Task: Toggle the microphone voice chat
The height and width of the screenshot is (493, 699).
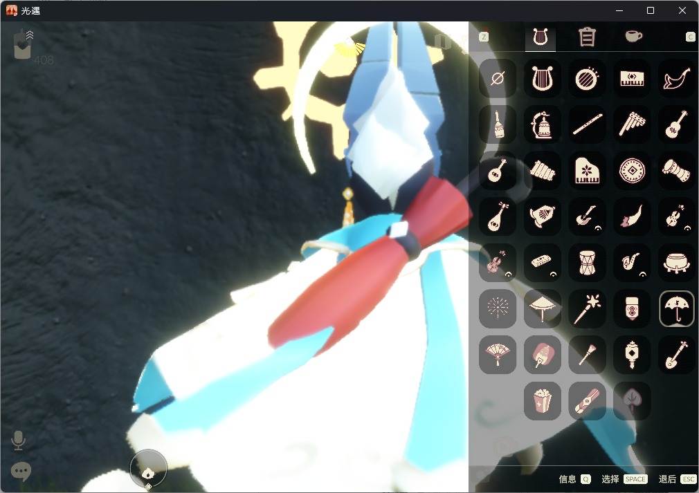Action: 18,440
